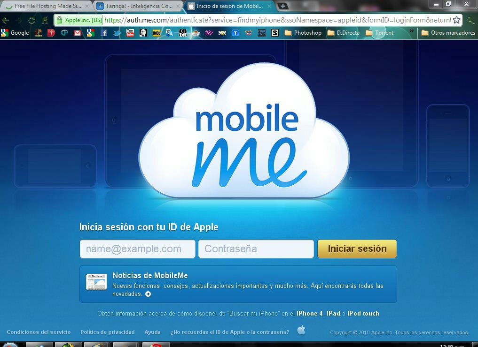Expand the Otros marcadores folder
Viewport: 478px width, 347px height.
(x=448, y=33)
